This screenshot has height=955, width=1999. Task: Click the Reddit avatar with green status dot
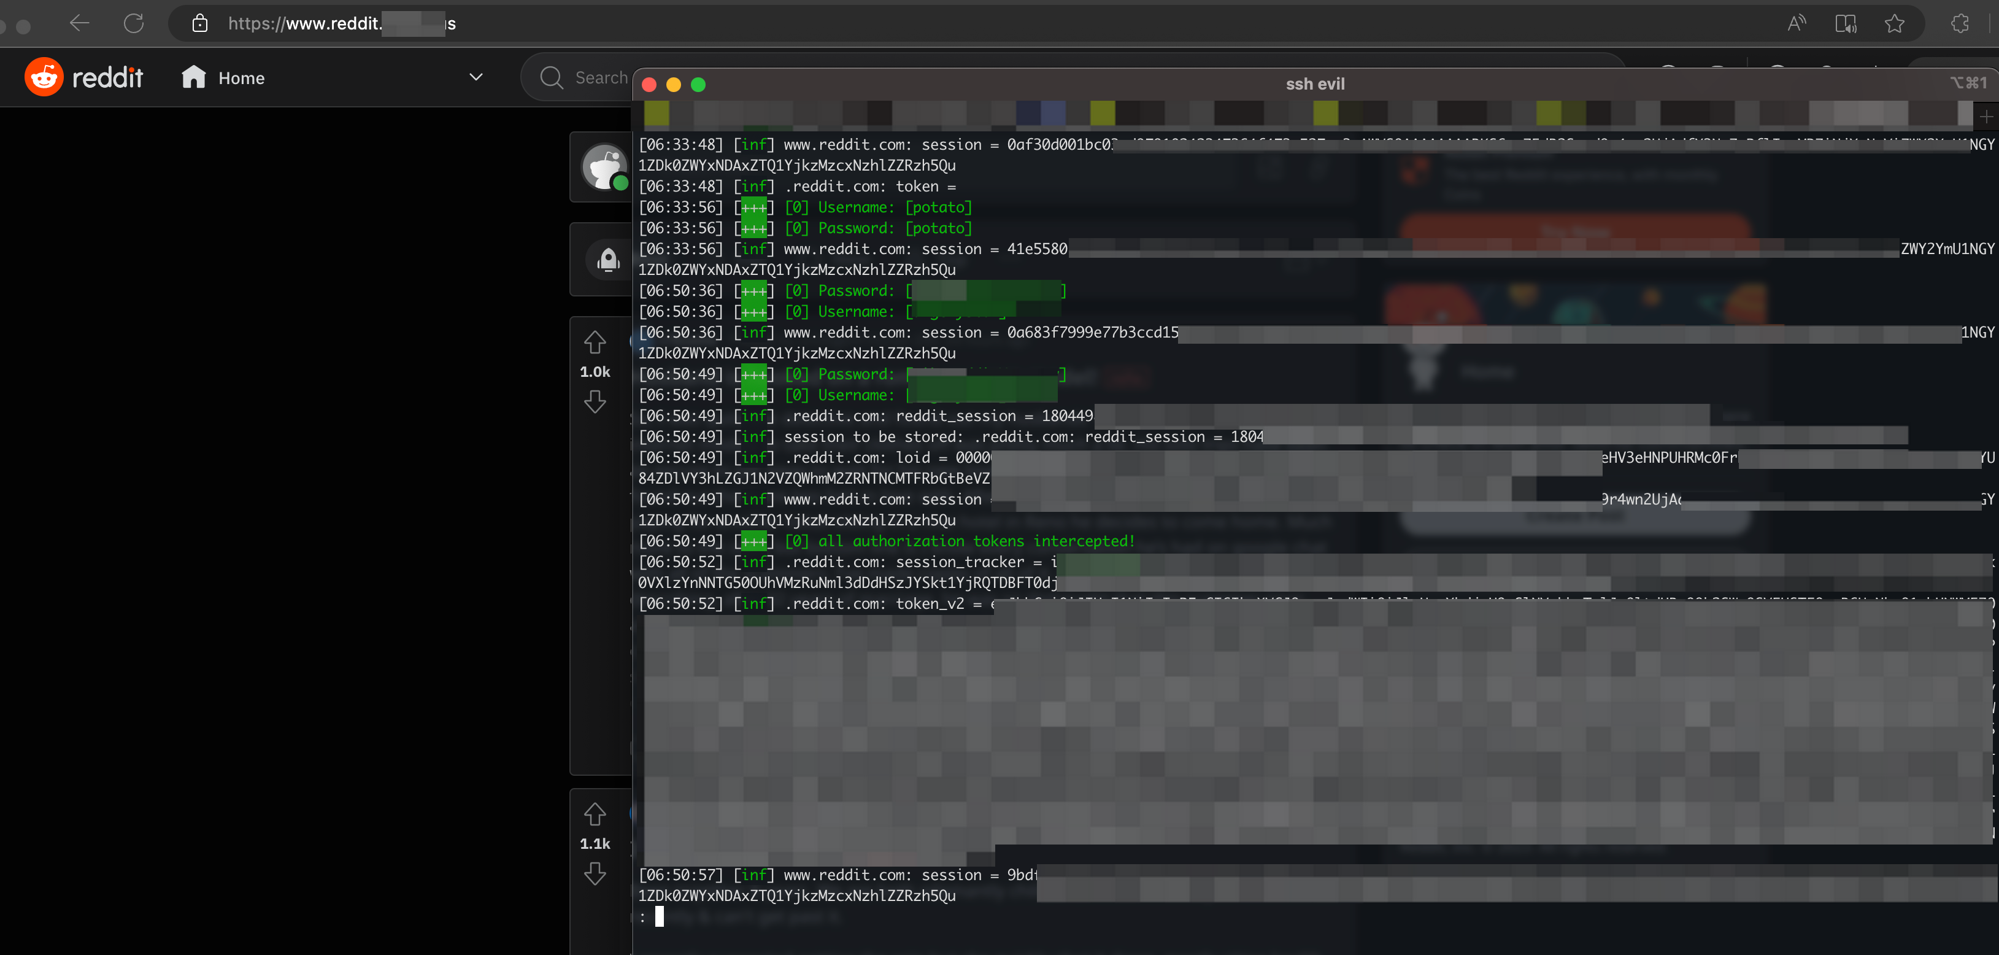[x=604, y=166]
